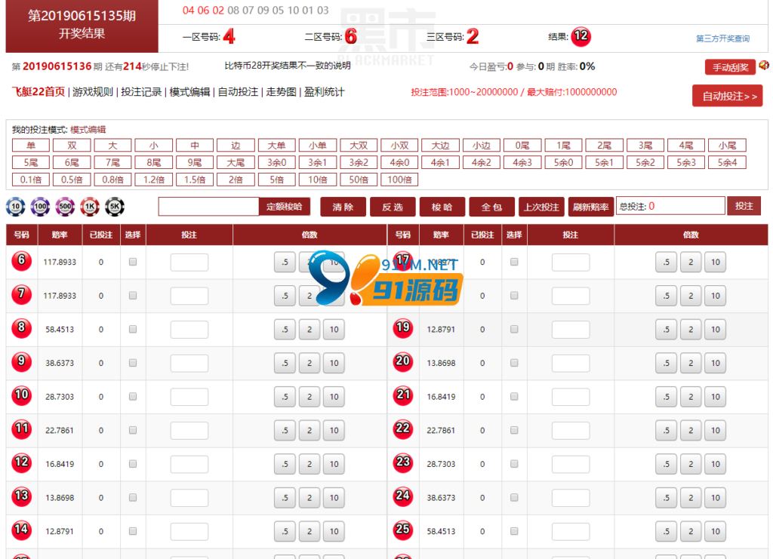The width and height of the screenshot is (773, 559).
Task: Tick the checkbox for number 10 row
Action: pos(133,397)
